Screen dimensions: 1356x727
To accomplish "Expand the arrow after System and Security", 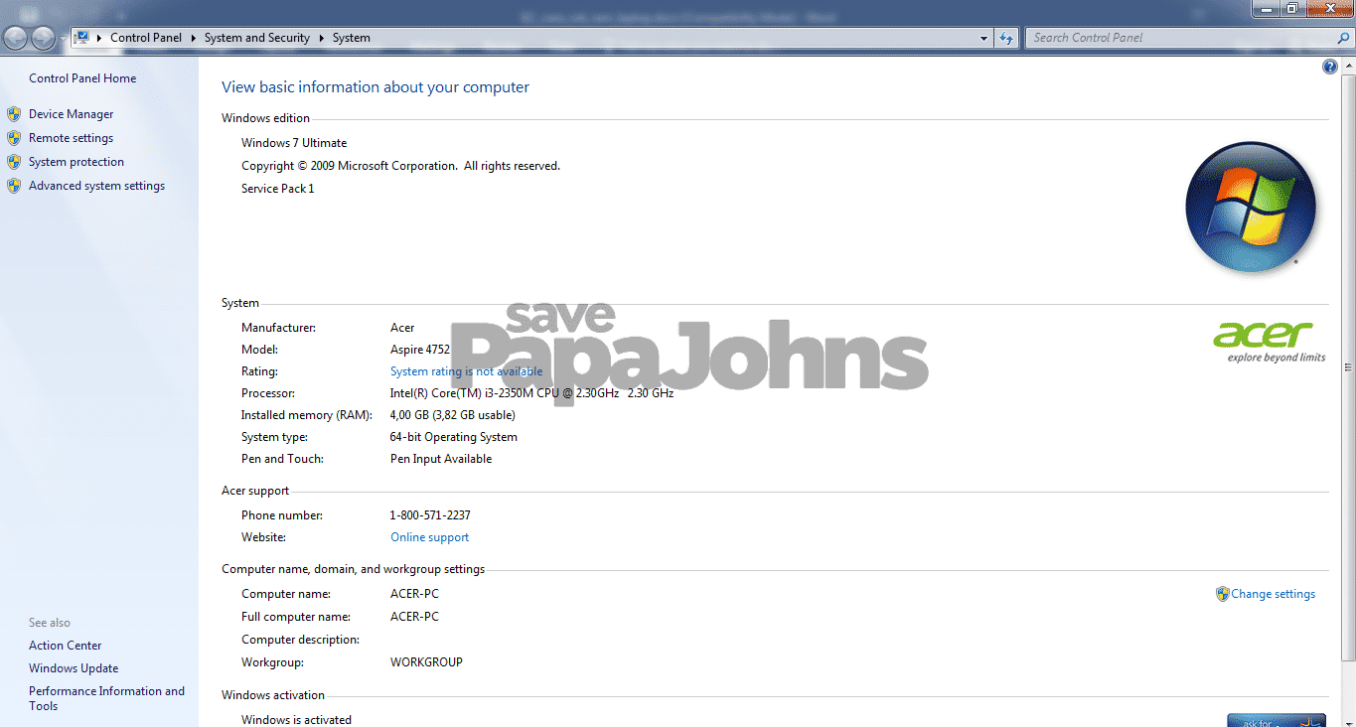I will pos(322,37).
